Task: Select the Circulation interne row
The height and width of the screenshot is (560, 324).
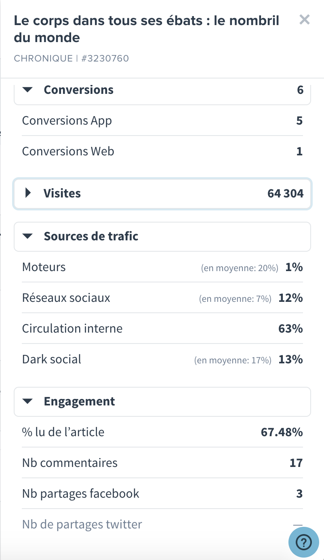Action: 162,329
